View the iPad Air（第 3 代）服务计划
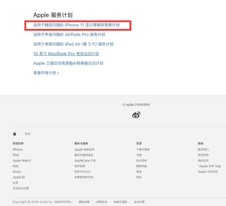 [x=73, y=44]
